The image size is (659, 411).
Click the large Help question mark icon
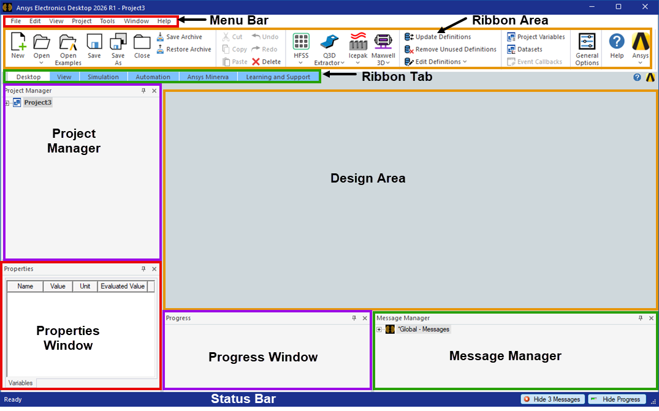click(617, 41)
